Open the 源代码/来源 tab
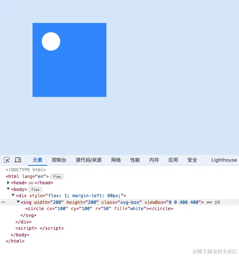Viewport: 239px width, 256px height. [89, 160]
